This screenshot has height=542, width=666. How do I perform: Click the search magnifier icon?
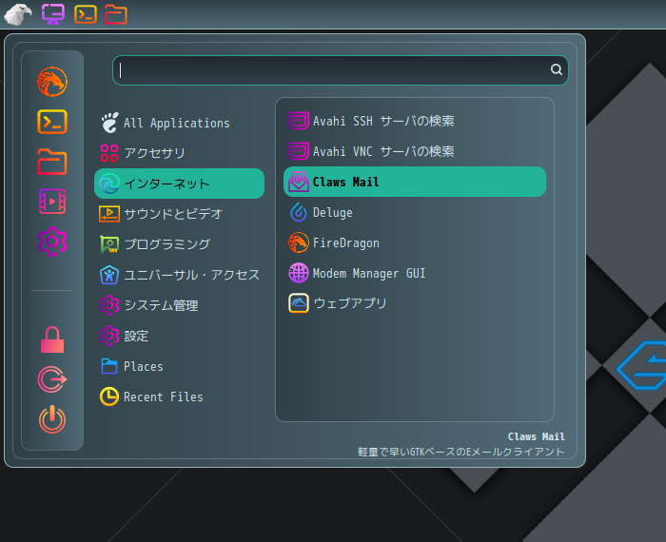(557, 69)
